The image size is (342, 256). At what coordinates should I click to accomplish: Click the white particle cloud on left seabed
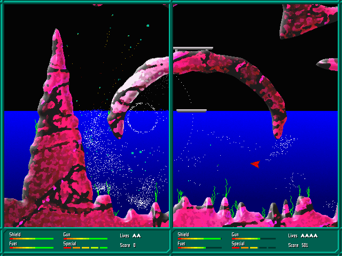(140, 202)
